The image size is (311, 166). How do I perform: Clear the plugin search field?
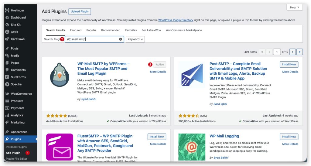[121, 39]
